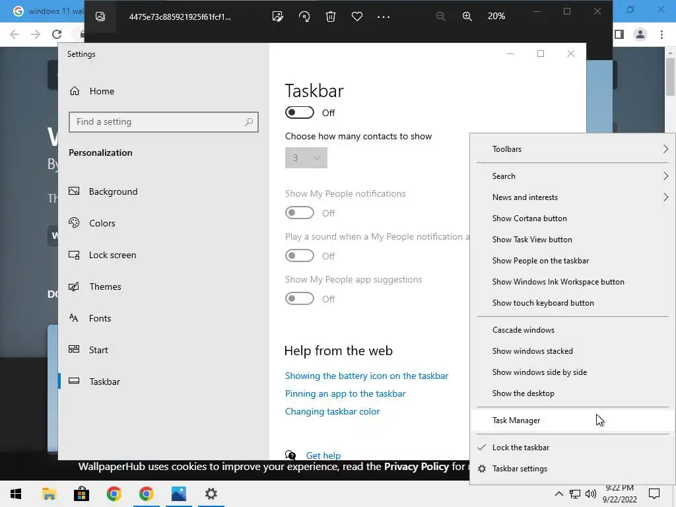Toggle Play a sound My People switch
The width and height of the screenshot is (676, 507).
point(300,255)
